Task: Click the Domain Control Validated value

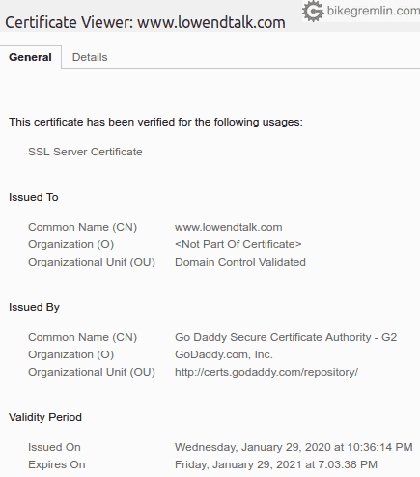Action: [x=240, y=262]
